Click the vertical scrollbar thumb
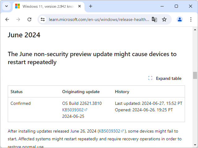 195,75
